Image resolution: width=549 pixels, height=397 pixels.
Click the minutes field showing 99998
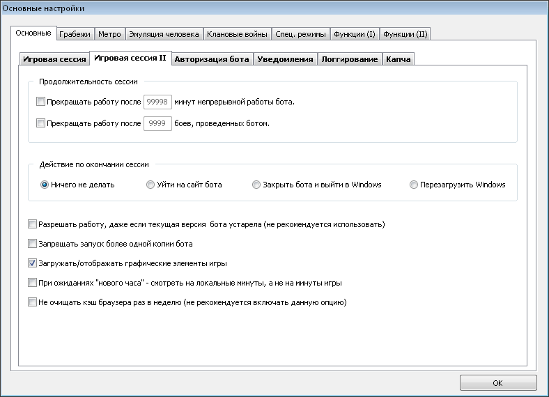click(157, 102)
